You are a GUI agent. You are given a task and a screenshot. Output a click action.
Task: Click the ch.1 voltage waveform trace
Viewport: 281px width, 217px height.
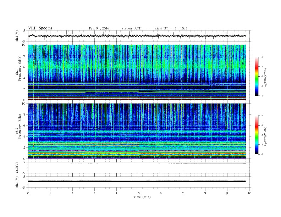pyautogui.click(x=137, y=36)
